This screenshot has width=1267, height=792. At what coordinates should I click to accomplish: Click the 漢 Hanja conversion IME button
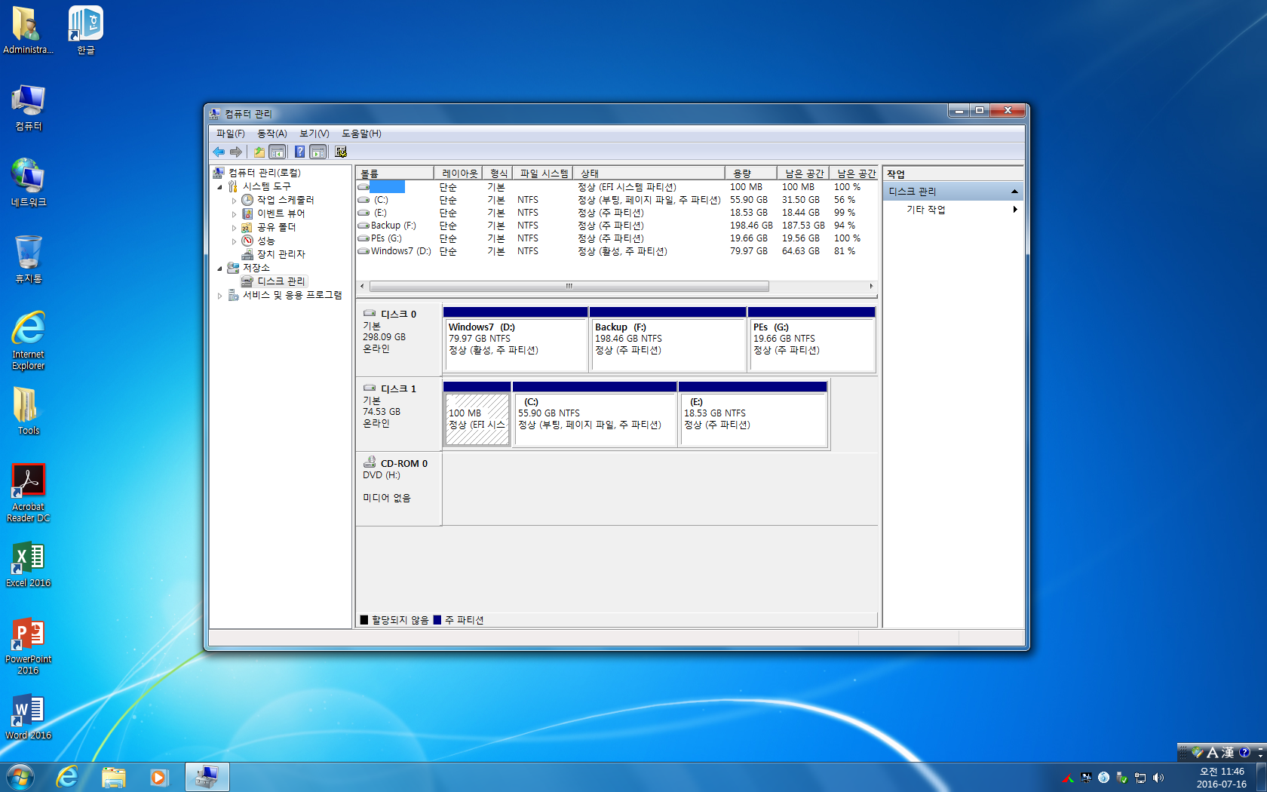pyautogui.click(x=1228, y=753)
